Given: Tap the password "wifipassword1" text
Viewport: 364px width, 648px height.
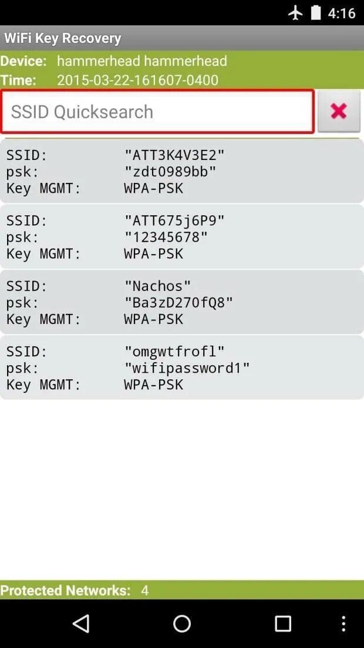Looking at the screenshot, I should 187,368.
